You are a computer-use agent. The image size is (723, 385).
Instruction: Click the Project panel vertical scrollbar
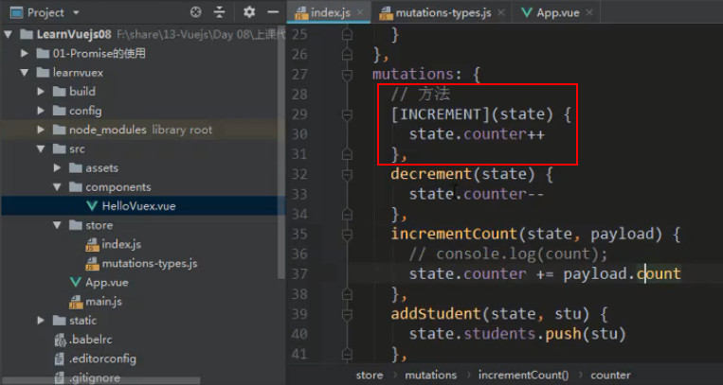click(281, 152)
